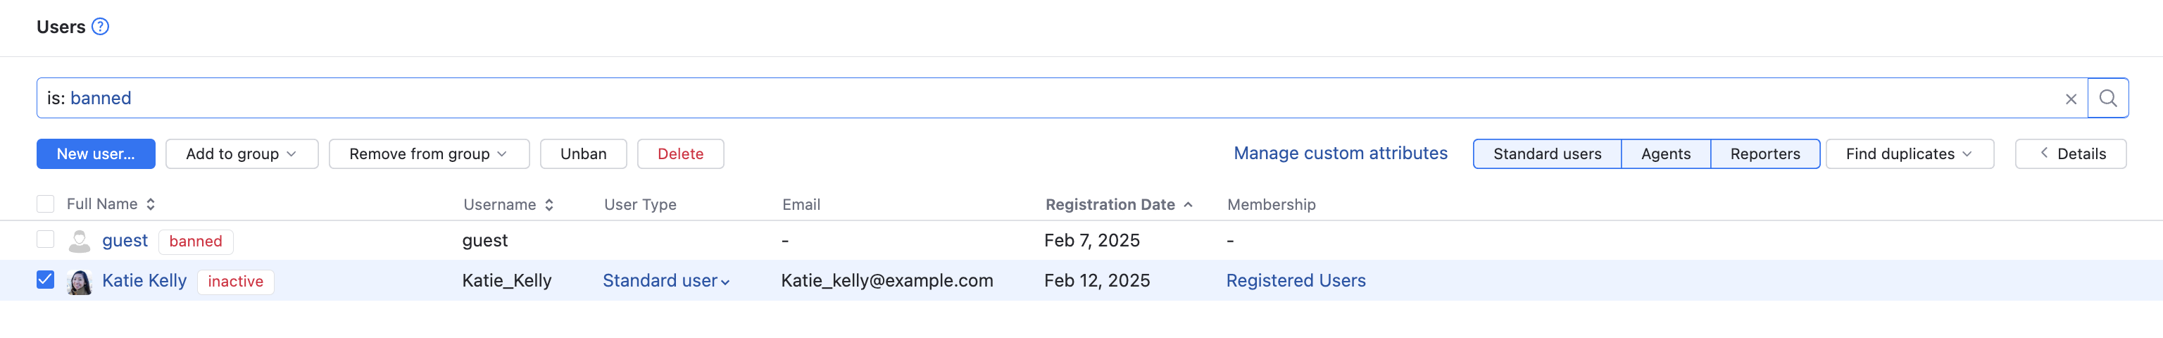Switch to the Reporters tab
Viewport: 2163px width, 338px height.
point(1764,154)
